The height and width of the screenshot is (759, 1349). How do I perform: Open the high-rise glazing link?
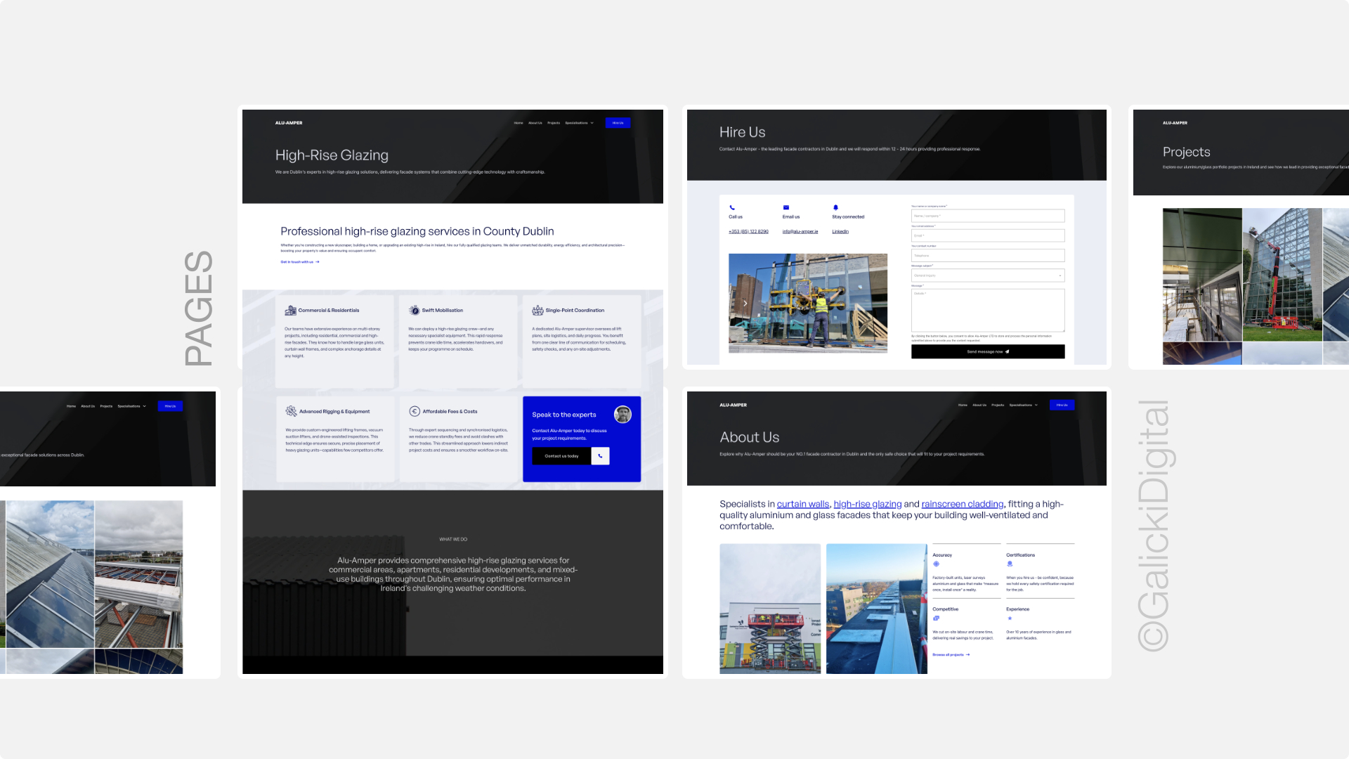coord(868,504)
